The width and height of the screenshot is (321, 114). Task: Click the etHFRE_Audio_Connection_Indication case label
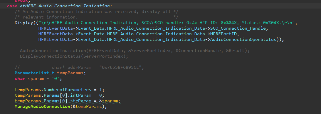[x=65, y=6]
